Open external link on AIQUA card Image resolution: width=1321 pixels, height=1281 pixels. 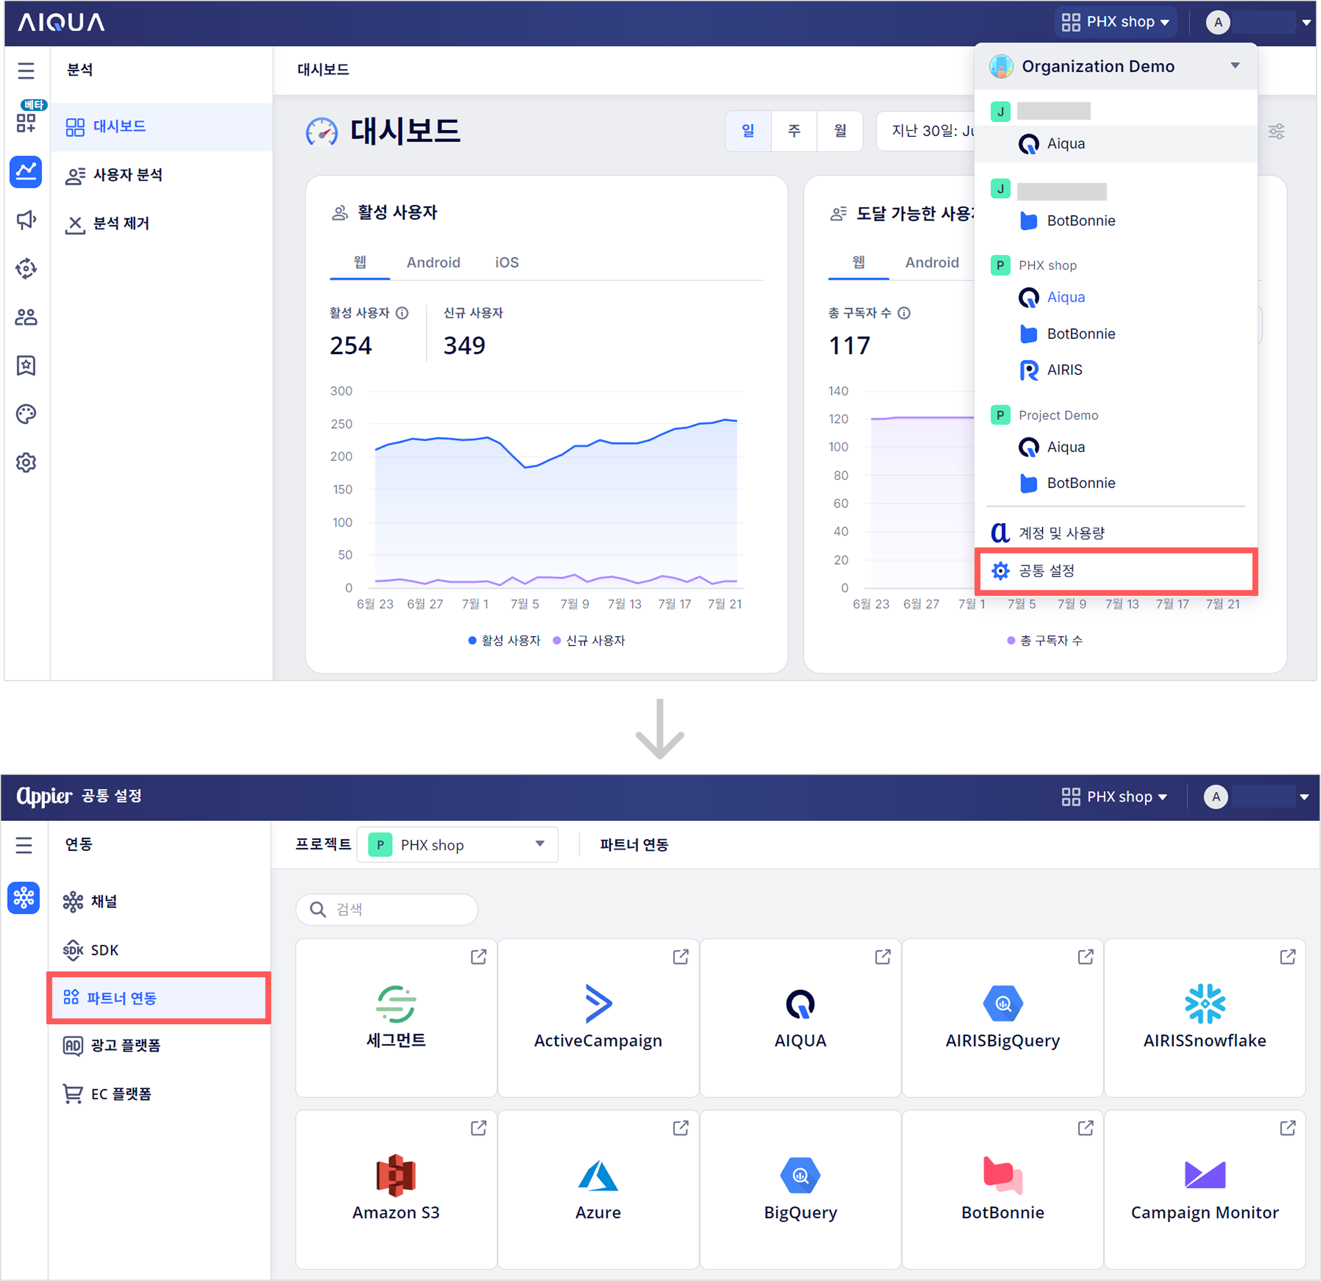click(x=883, y=956)
